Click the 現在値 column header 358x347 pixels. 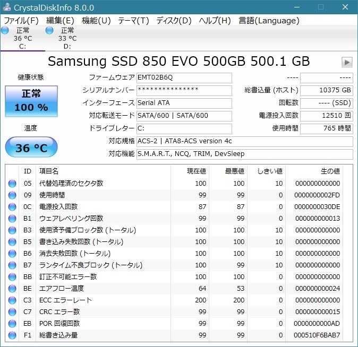pos(197,171)
